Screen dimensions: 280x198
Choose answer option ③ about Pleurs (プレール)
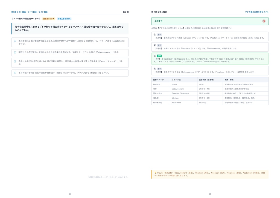point(70,63)
